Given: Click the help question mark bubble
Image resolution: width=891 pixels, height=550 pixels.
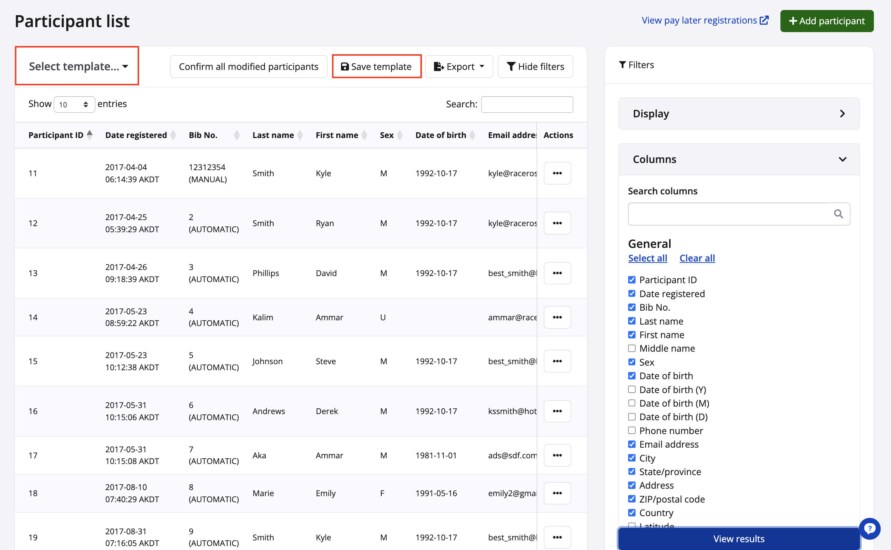Looking at the screenshot, I should pos(869,528).
